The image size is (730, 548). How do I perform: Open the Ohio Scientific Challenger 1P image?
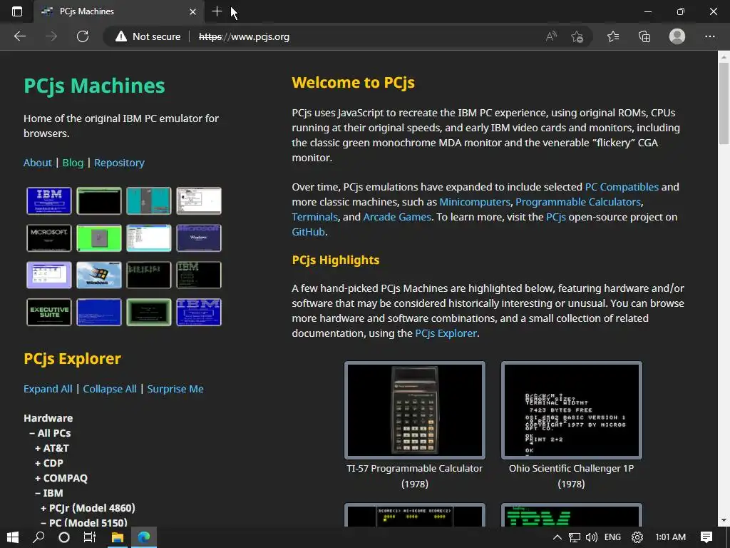coord(572,410)
